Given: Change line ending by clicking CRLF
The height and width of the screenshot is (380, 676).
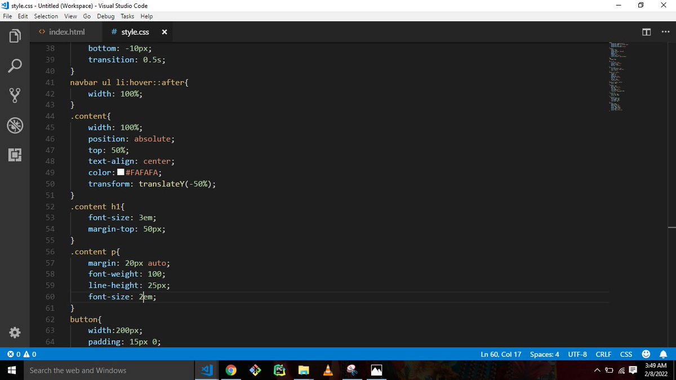Looking at the screenshot, I should point(603,354).
